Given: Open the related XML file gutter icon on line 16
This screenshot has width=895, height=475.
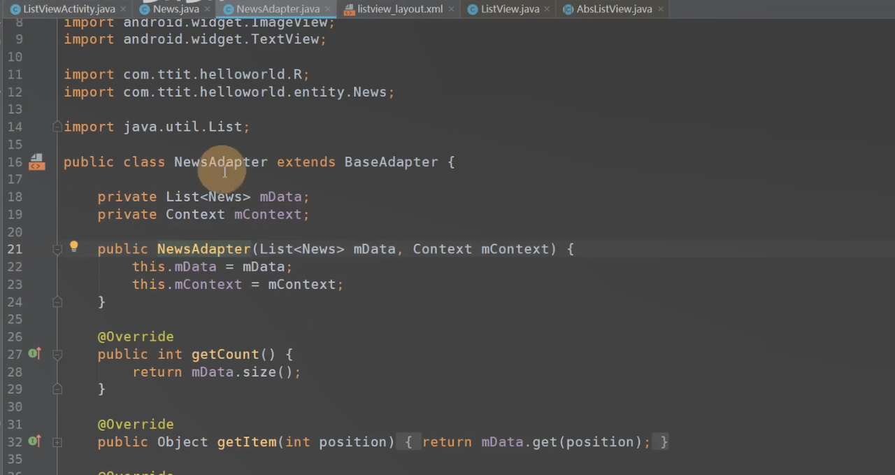Looking at the screenshot, I should pos(36,162).
